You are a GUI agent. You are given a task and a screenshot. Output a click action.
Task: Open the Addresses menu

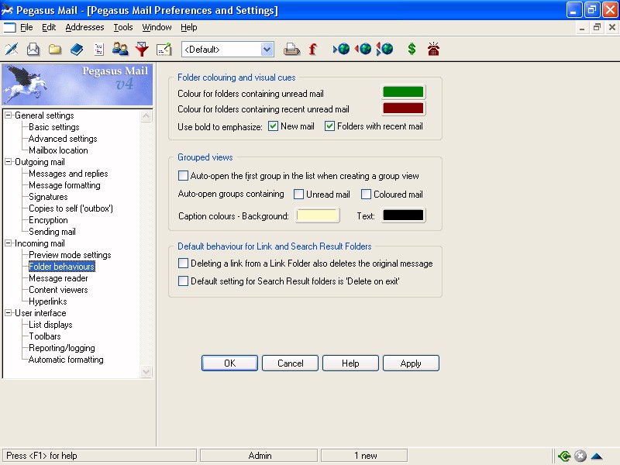pyautogui.click(x=84, y=27)
